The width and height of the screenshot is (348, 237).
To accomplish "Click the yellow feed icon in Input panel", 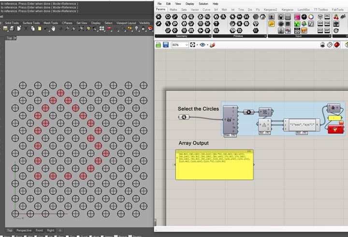I will pos(272,24).
